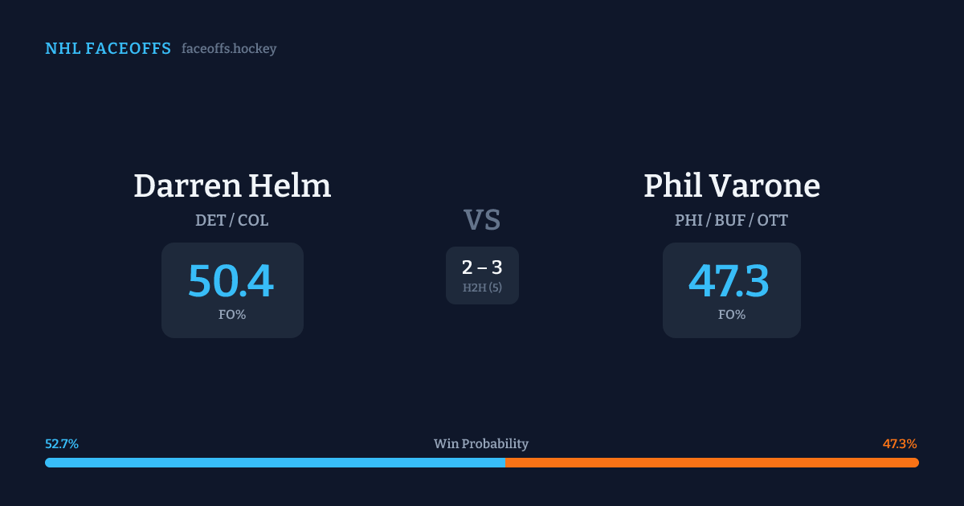Click the rounded left end of the probability bar
The height and width of the screenshot is (506, 964).
point(48,463)
